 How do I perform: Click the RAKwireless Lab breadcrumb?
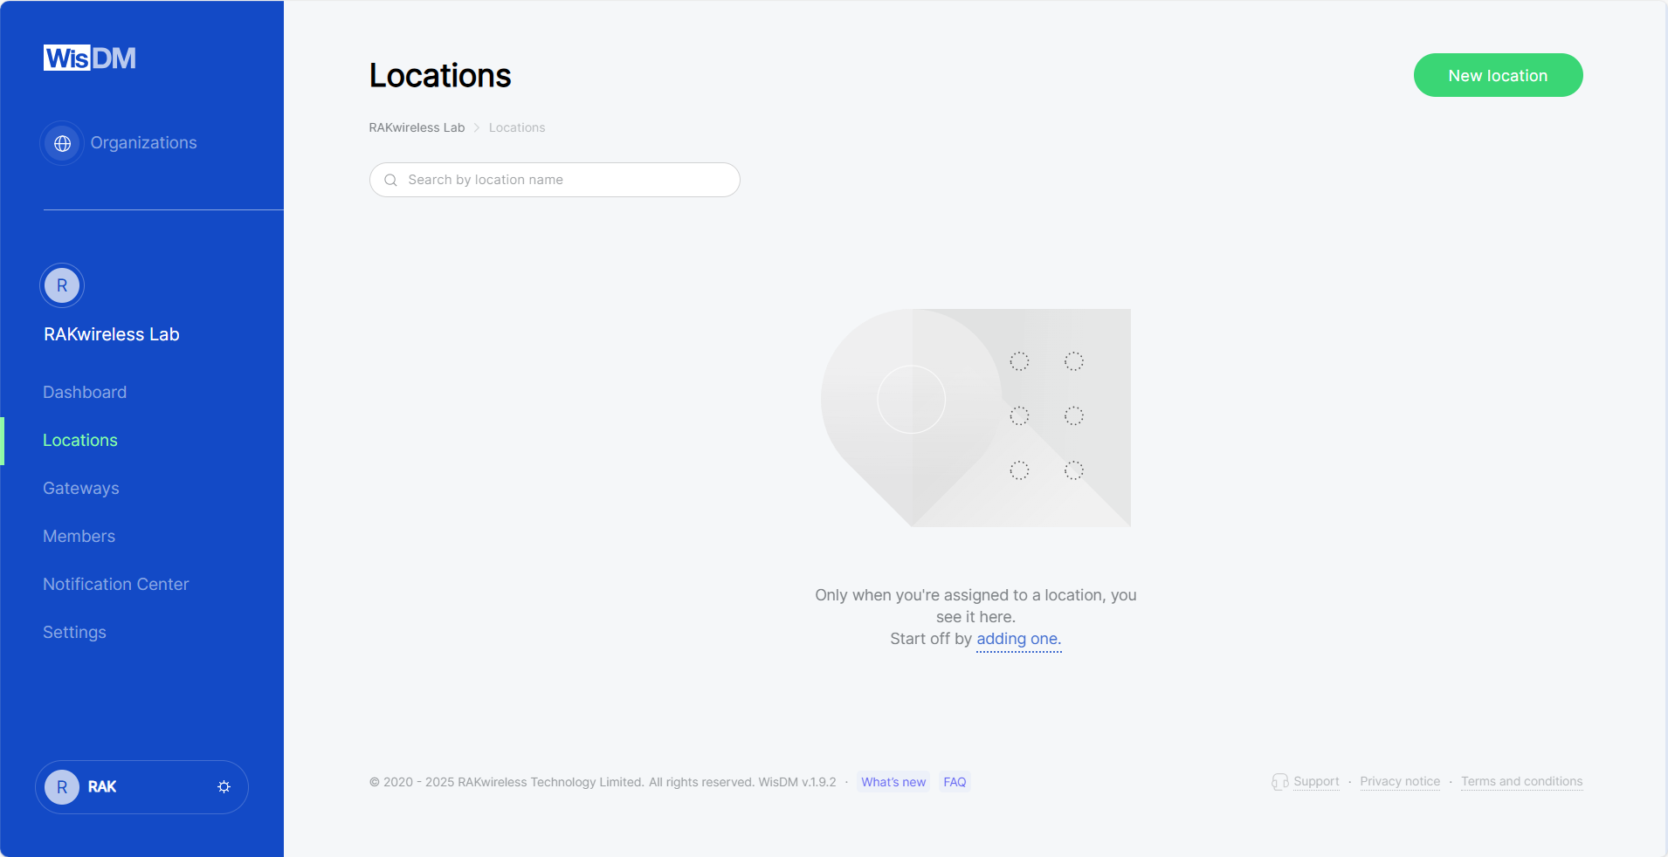[417, 127]
